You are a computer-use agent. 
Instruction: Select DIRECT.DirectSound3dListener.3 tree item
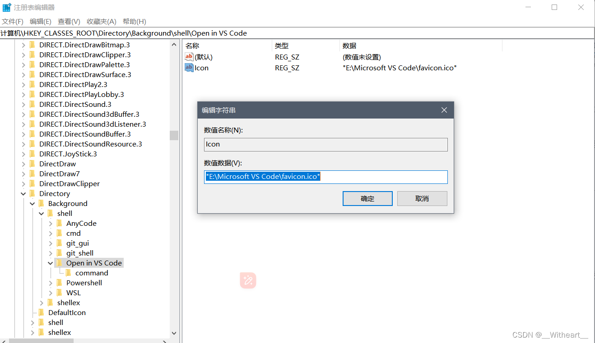pos(93,124)
